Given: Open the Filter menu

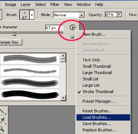Looking at the screenshot, I should (55, 4).
